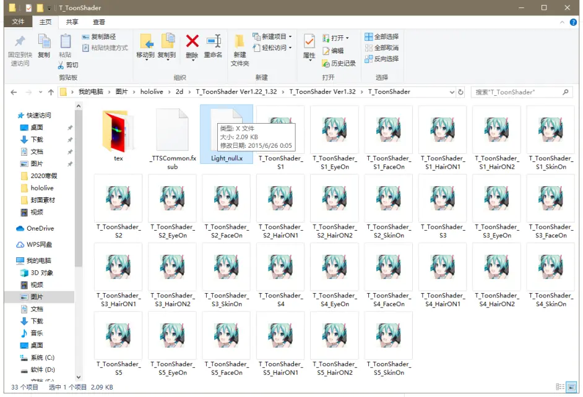Viewport: 583px width, 397px height.
Task: Open the 新建项目 dropdown
Action: pyautogui.click(x=272, y=36)
